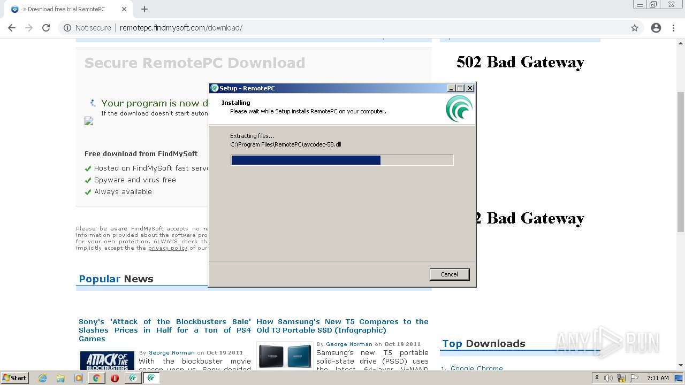The image size is (685, 385).
Task: Click the vertical page scrollbar thumb
Action: [x=681, y=161]
